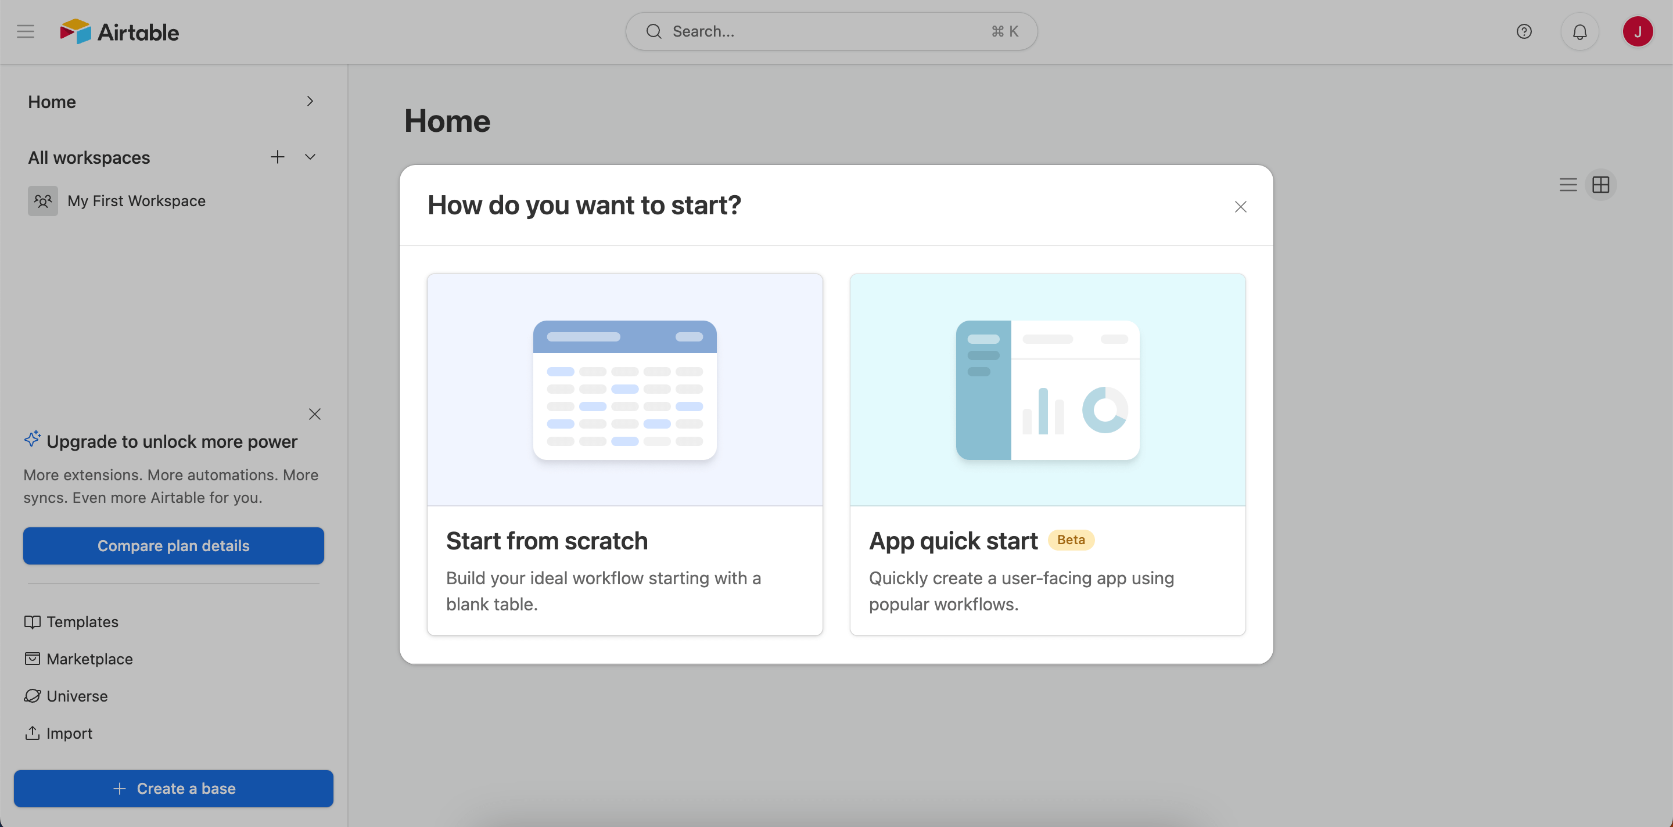Switch to list view layout
This screenshot has height=827, width=1673.
pyautogui.click(x=1568, y=185)
